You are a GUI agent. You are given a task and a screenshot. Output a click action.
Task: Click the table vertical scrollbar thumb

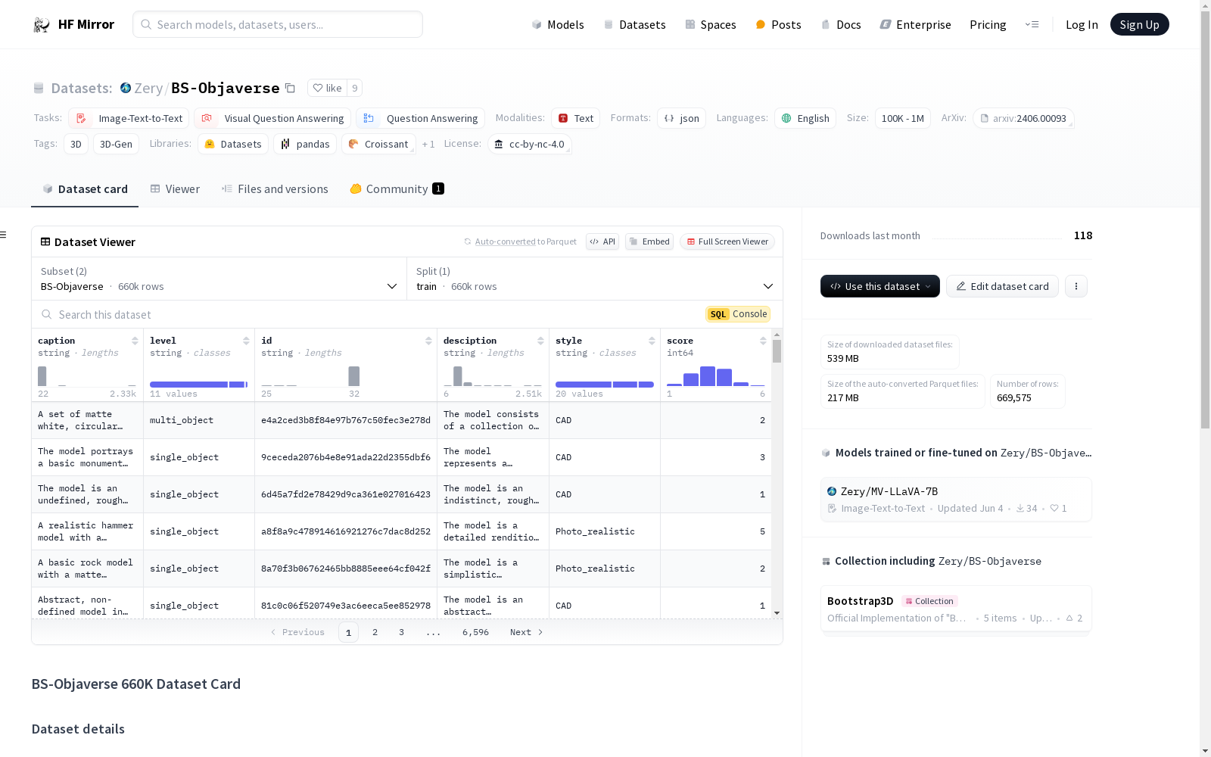point(777,351)
